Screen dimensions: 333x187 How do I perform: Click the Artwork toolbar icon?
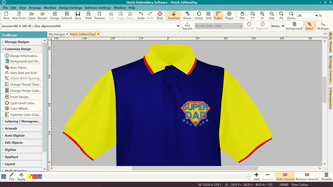click(67, 15)
